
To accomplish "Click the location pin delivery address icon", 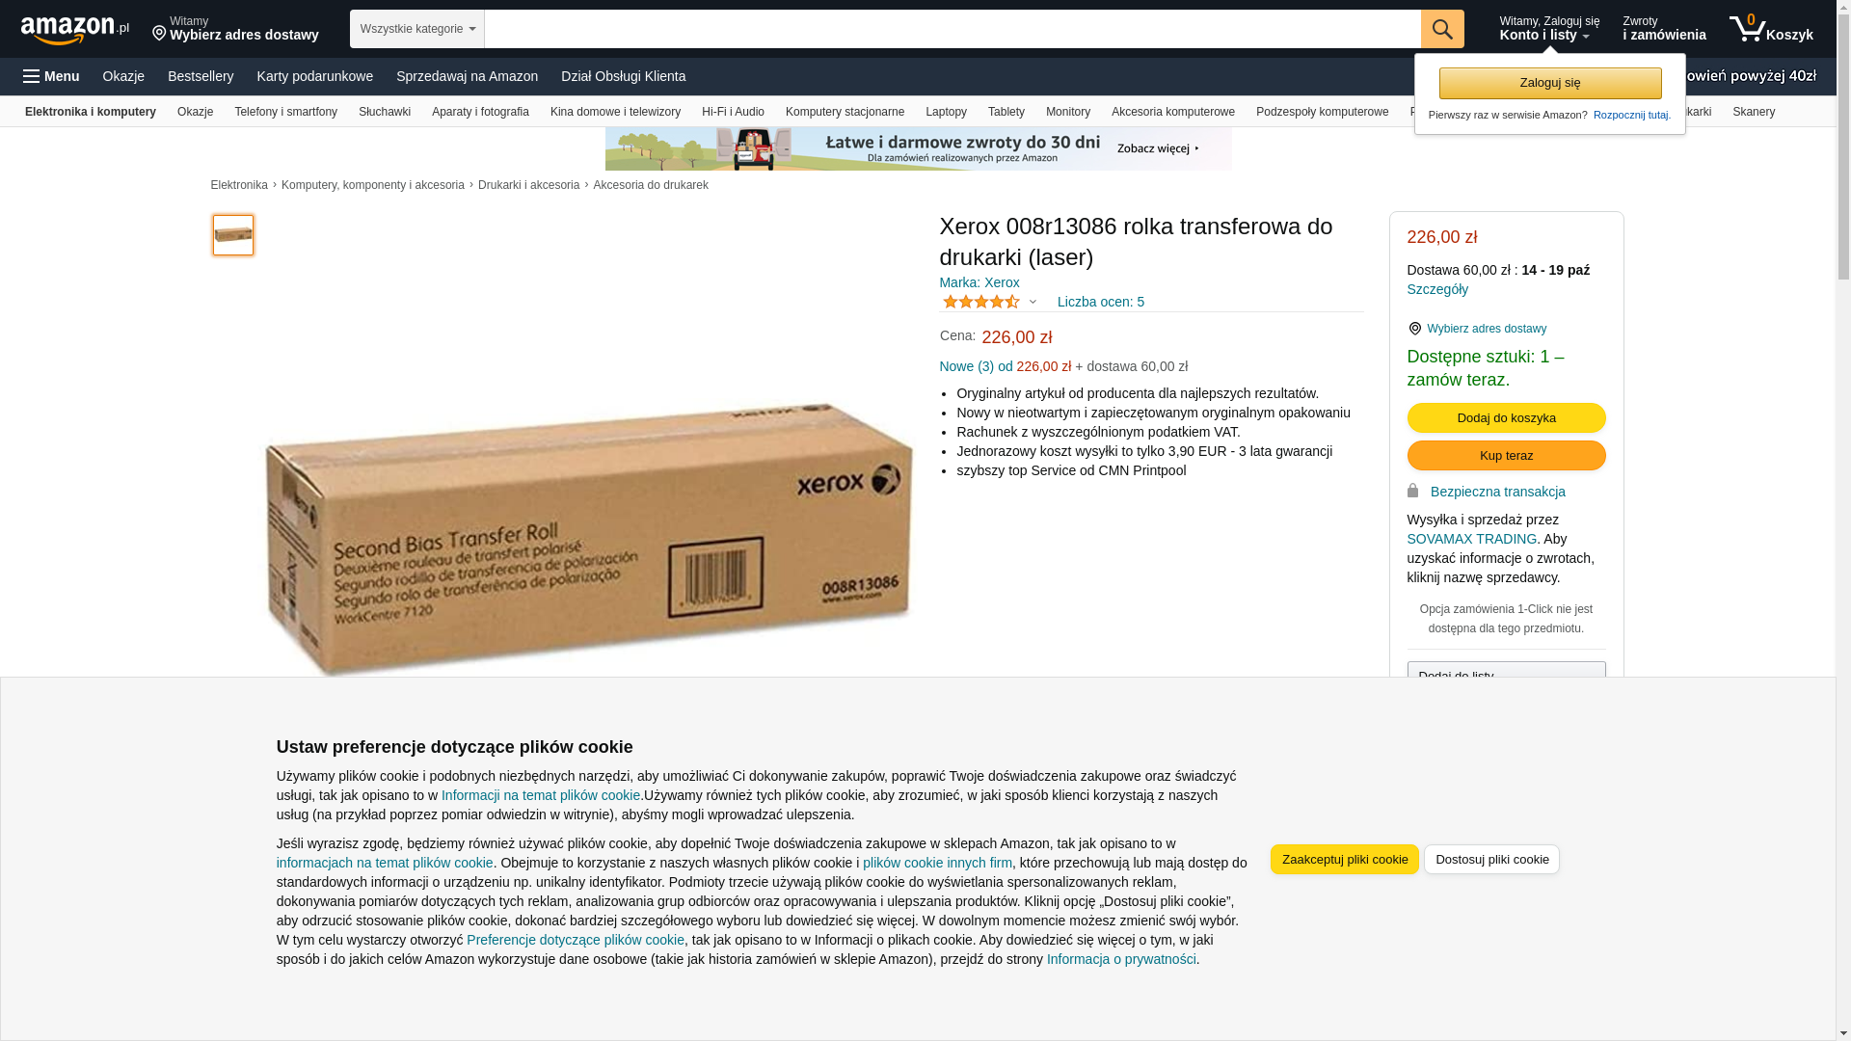I will (159, 35).
